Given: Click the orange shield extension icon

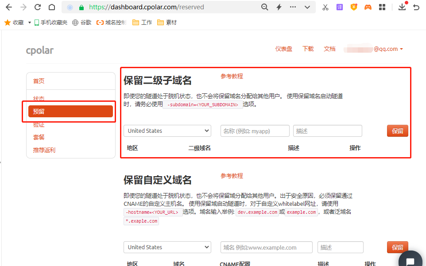Looking at the screenshot, I should [x=354, y=7].
